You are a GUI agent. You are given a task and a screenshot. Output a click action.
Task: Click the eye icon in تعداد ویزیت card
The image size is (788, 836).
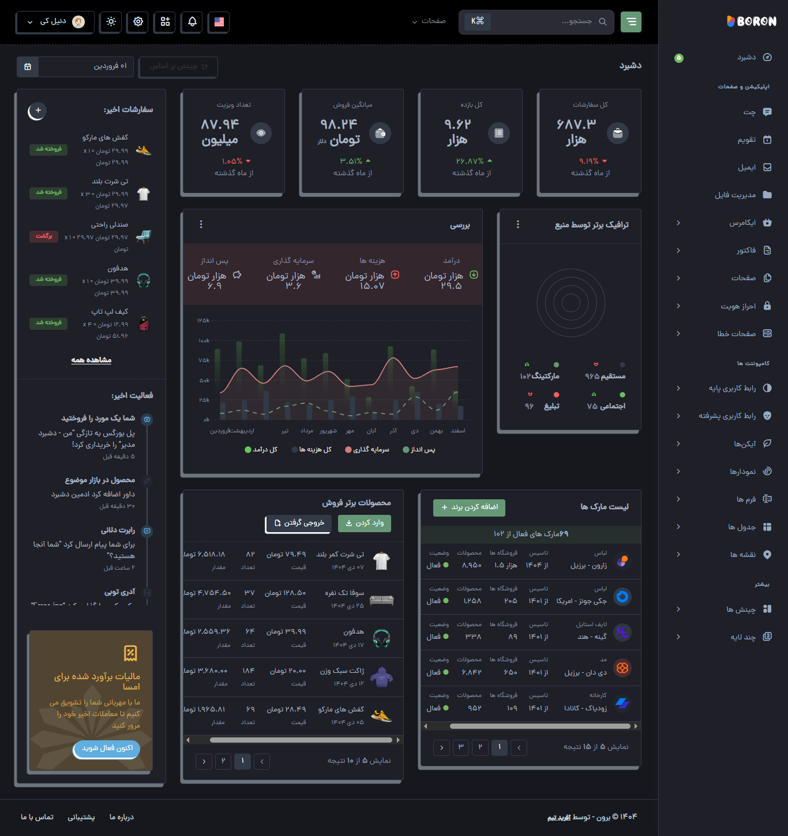tap(261, 133)
